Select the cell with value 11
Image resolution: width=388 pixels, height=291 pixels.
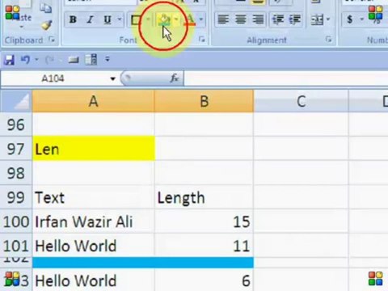click(205, 246)
